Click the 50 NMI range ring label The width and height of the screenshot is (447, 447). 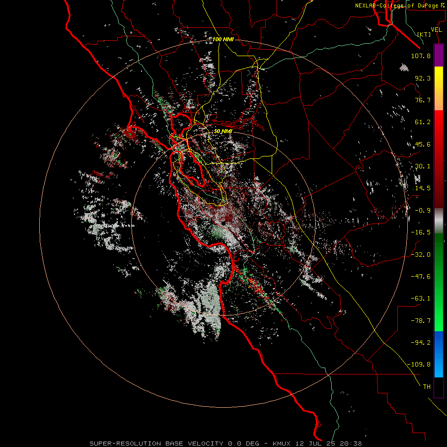point(223,131)
